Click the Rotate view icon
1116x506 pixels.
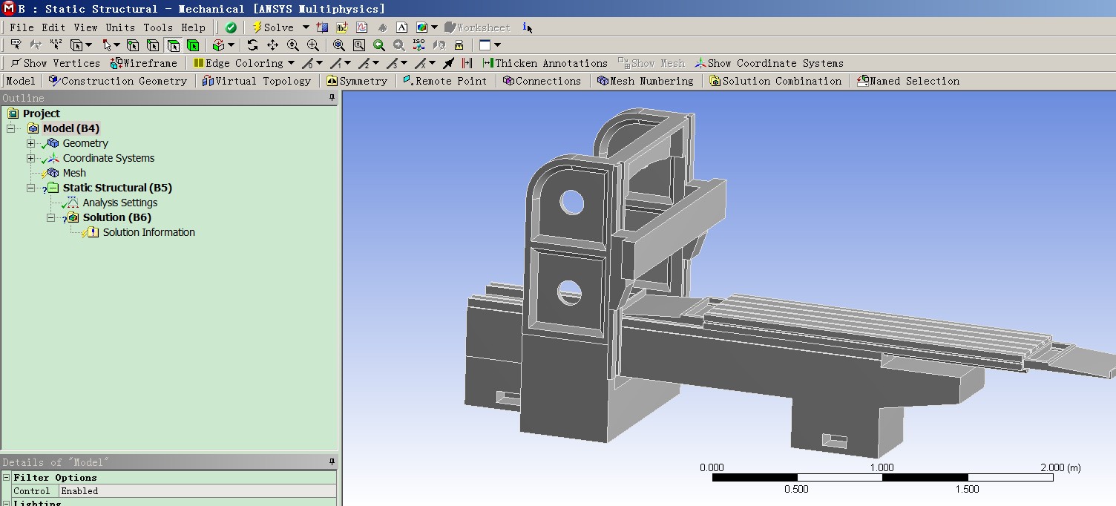(x=253, y=45)
